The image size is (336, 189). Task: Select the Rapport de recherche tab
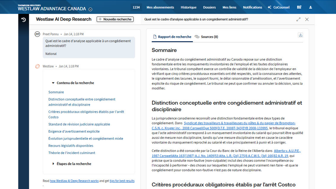(x=172, y=37)
